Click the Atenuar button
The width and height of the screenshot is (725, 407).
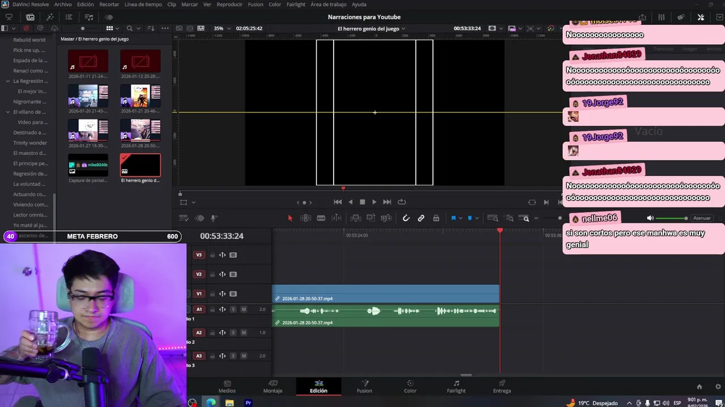(x=702, y=218)
